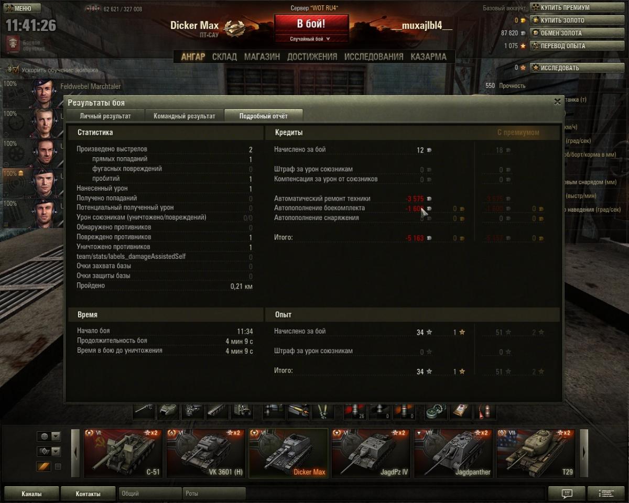Open the "МАГАЗИН" menu section
Viewport: 629px width, 503px height.
pos(262,57)
